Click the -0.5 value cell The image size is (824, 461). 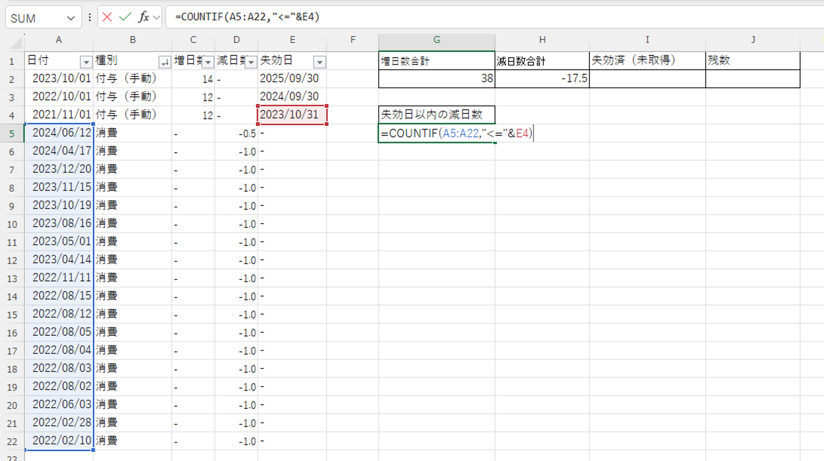237,133
